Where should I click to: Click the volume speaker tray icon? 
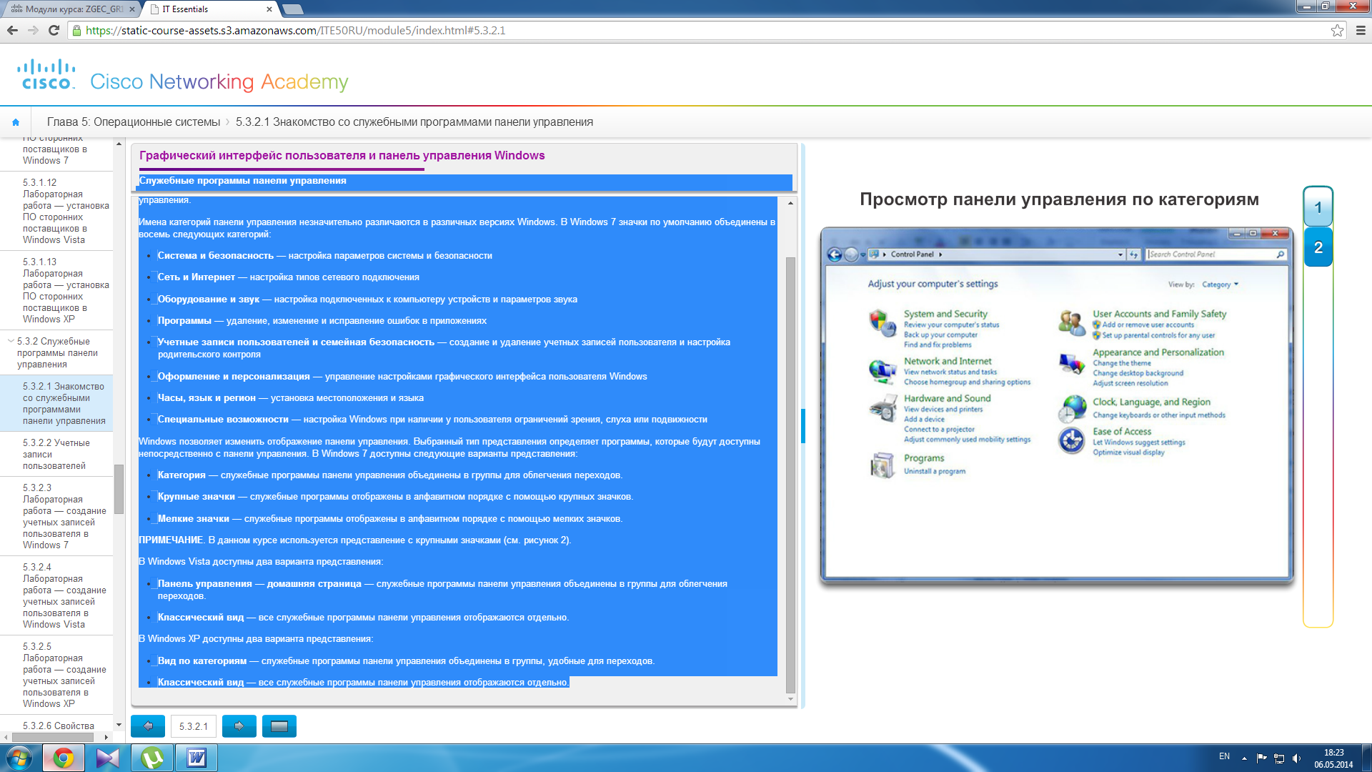pyautogui.click(x=1297, y=758)
